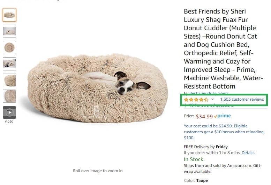The height and width of the screenshot is (185, 271).
Task: Click the product title text
Action: [x=223, y=49]
